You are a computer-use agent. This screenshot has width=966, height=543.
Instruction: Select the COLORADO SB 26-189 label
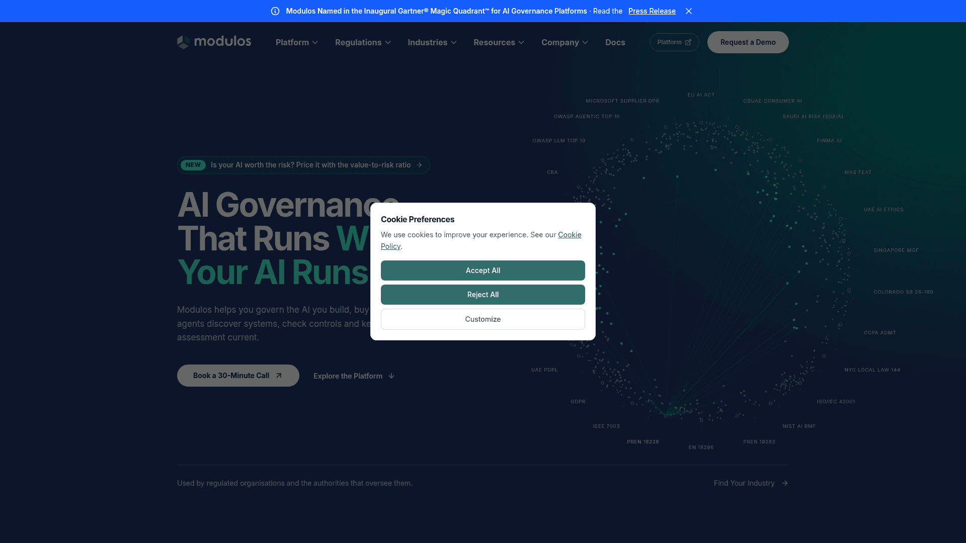(x=903, y=292)
